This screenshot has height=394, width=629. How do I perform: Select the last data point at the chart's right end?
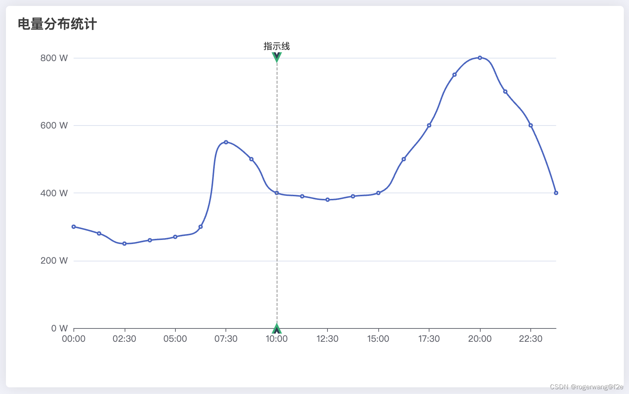[556, 193]
